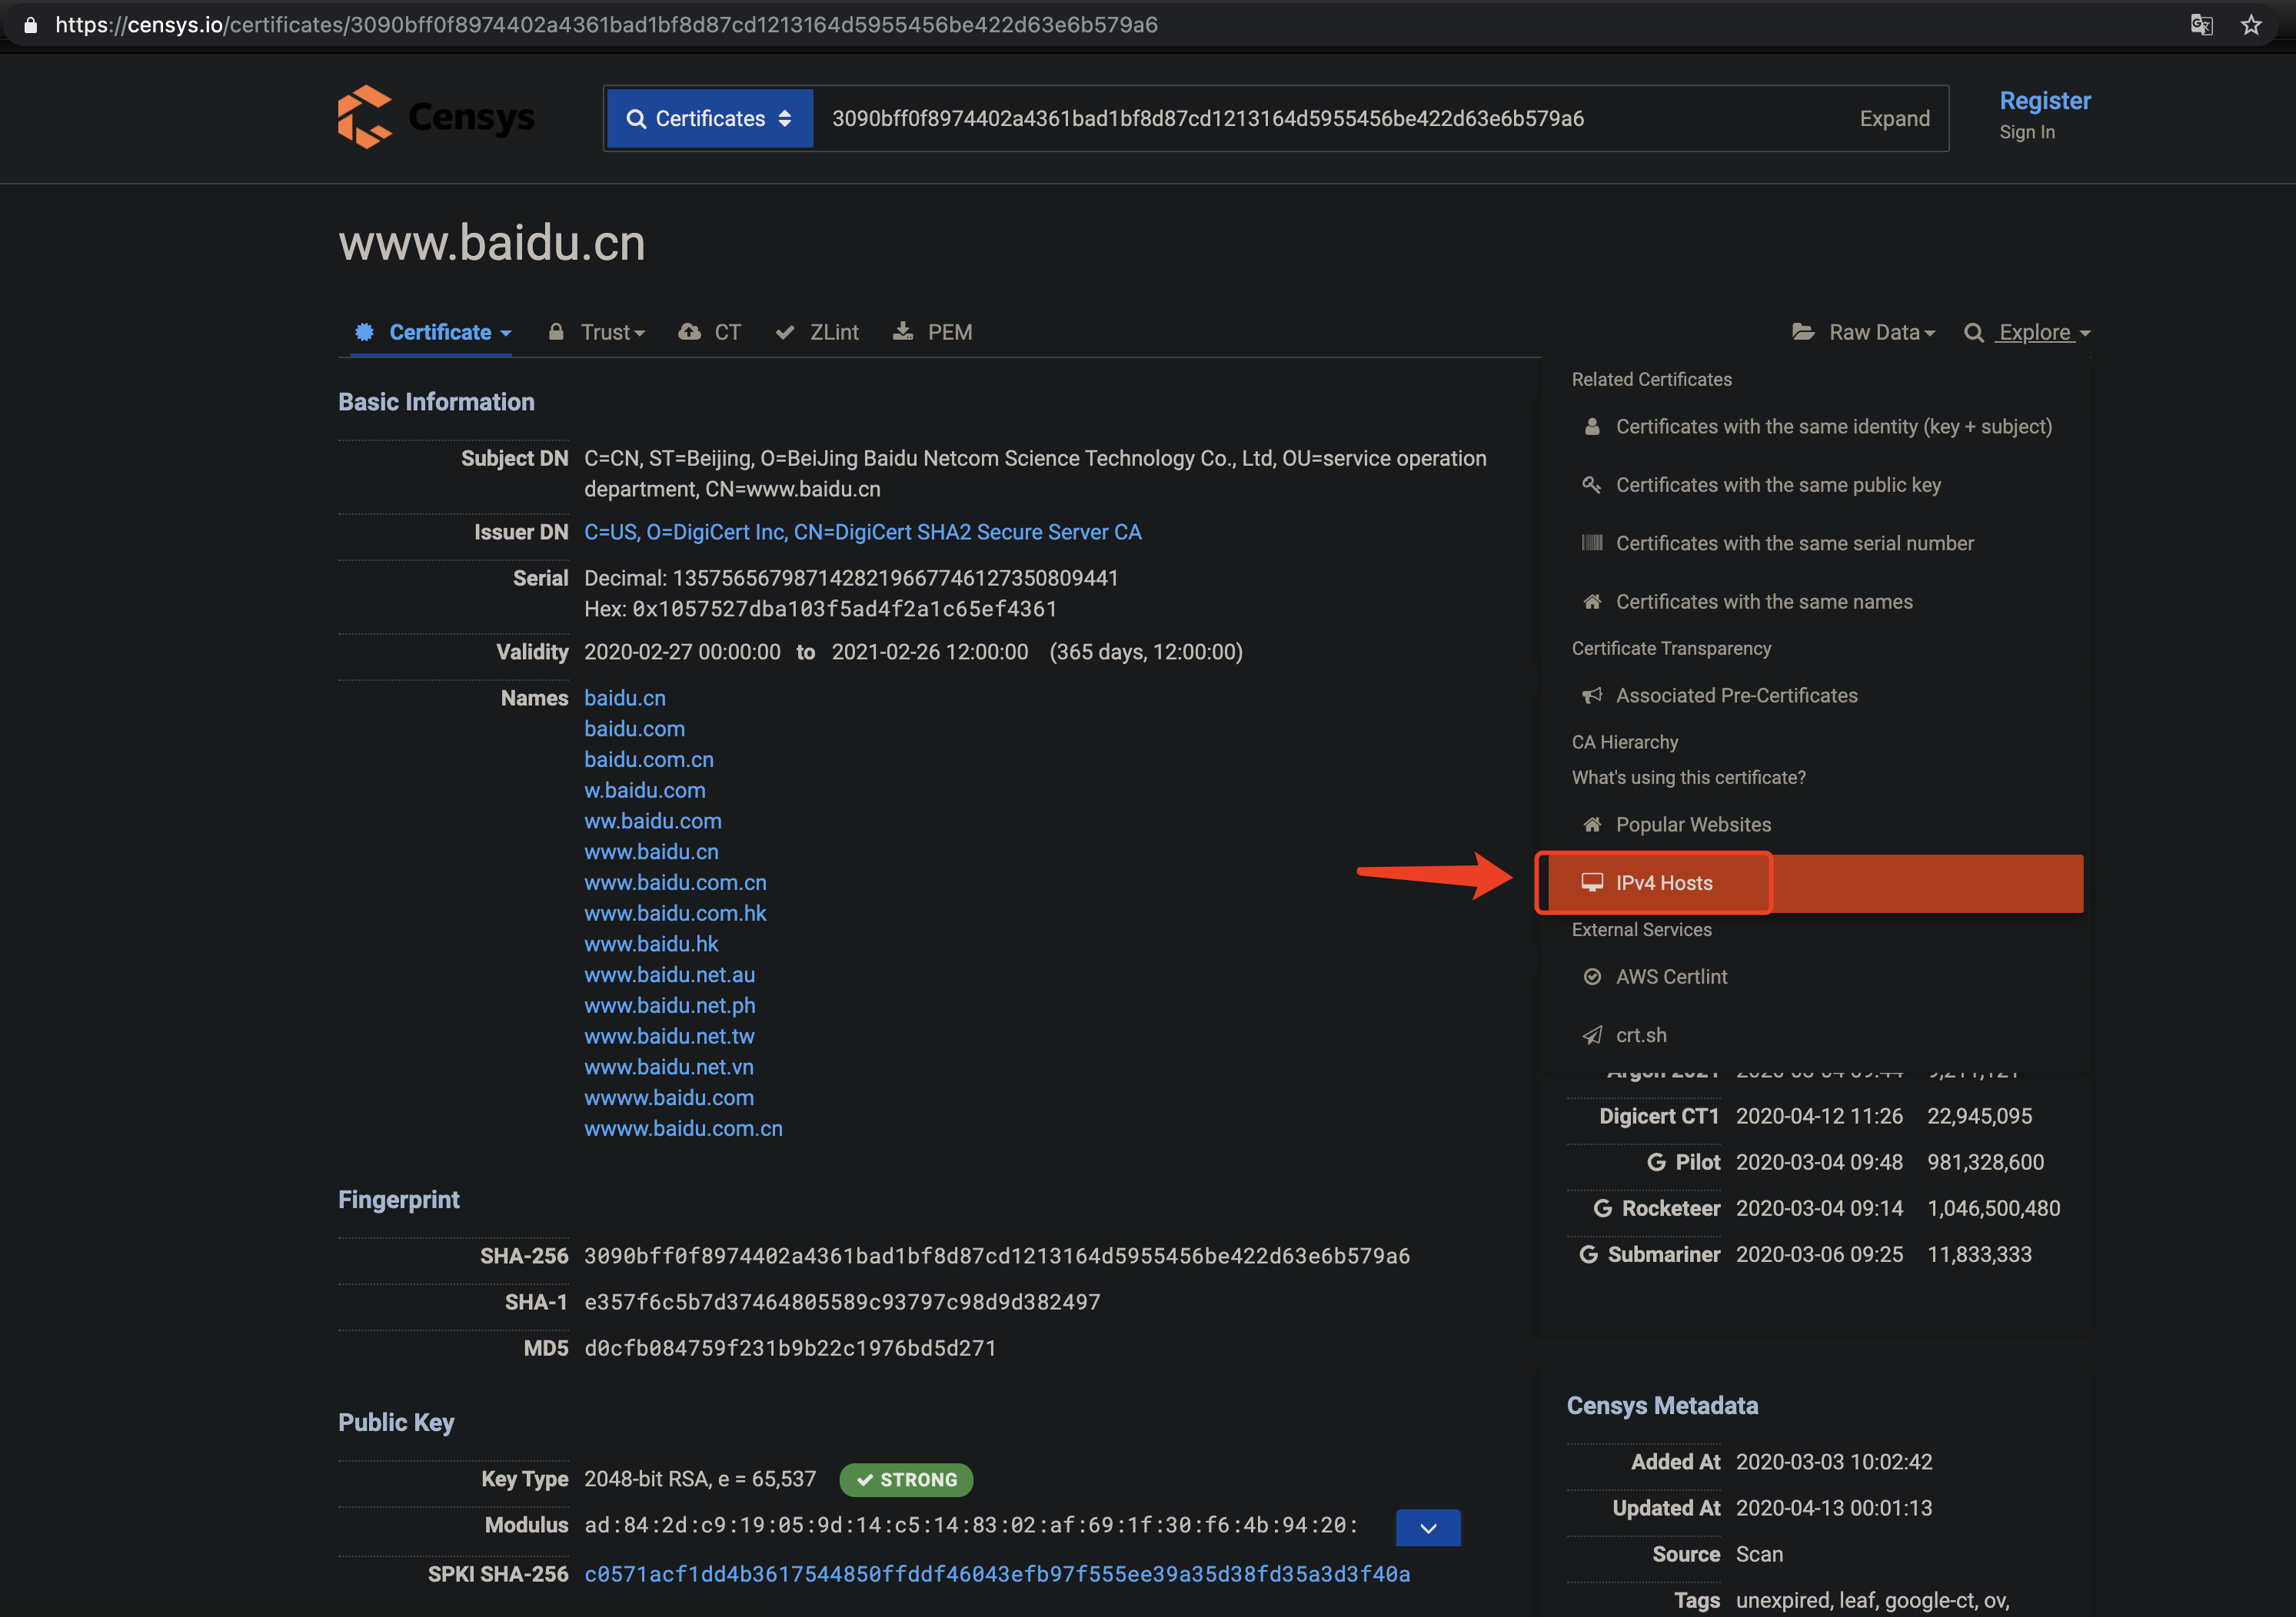Toggle the Explore dropdown menu
Screen dimensions: 2296x1617
coord(2028,332)
